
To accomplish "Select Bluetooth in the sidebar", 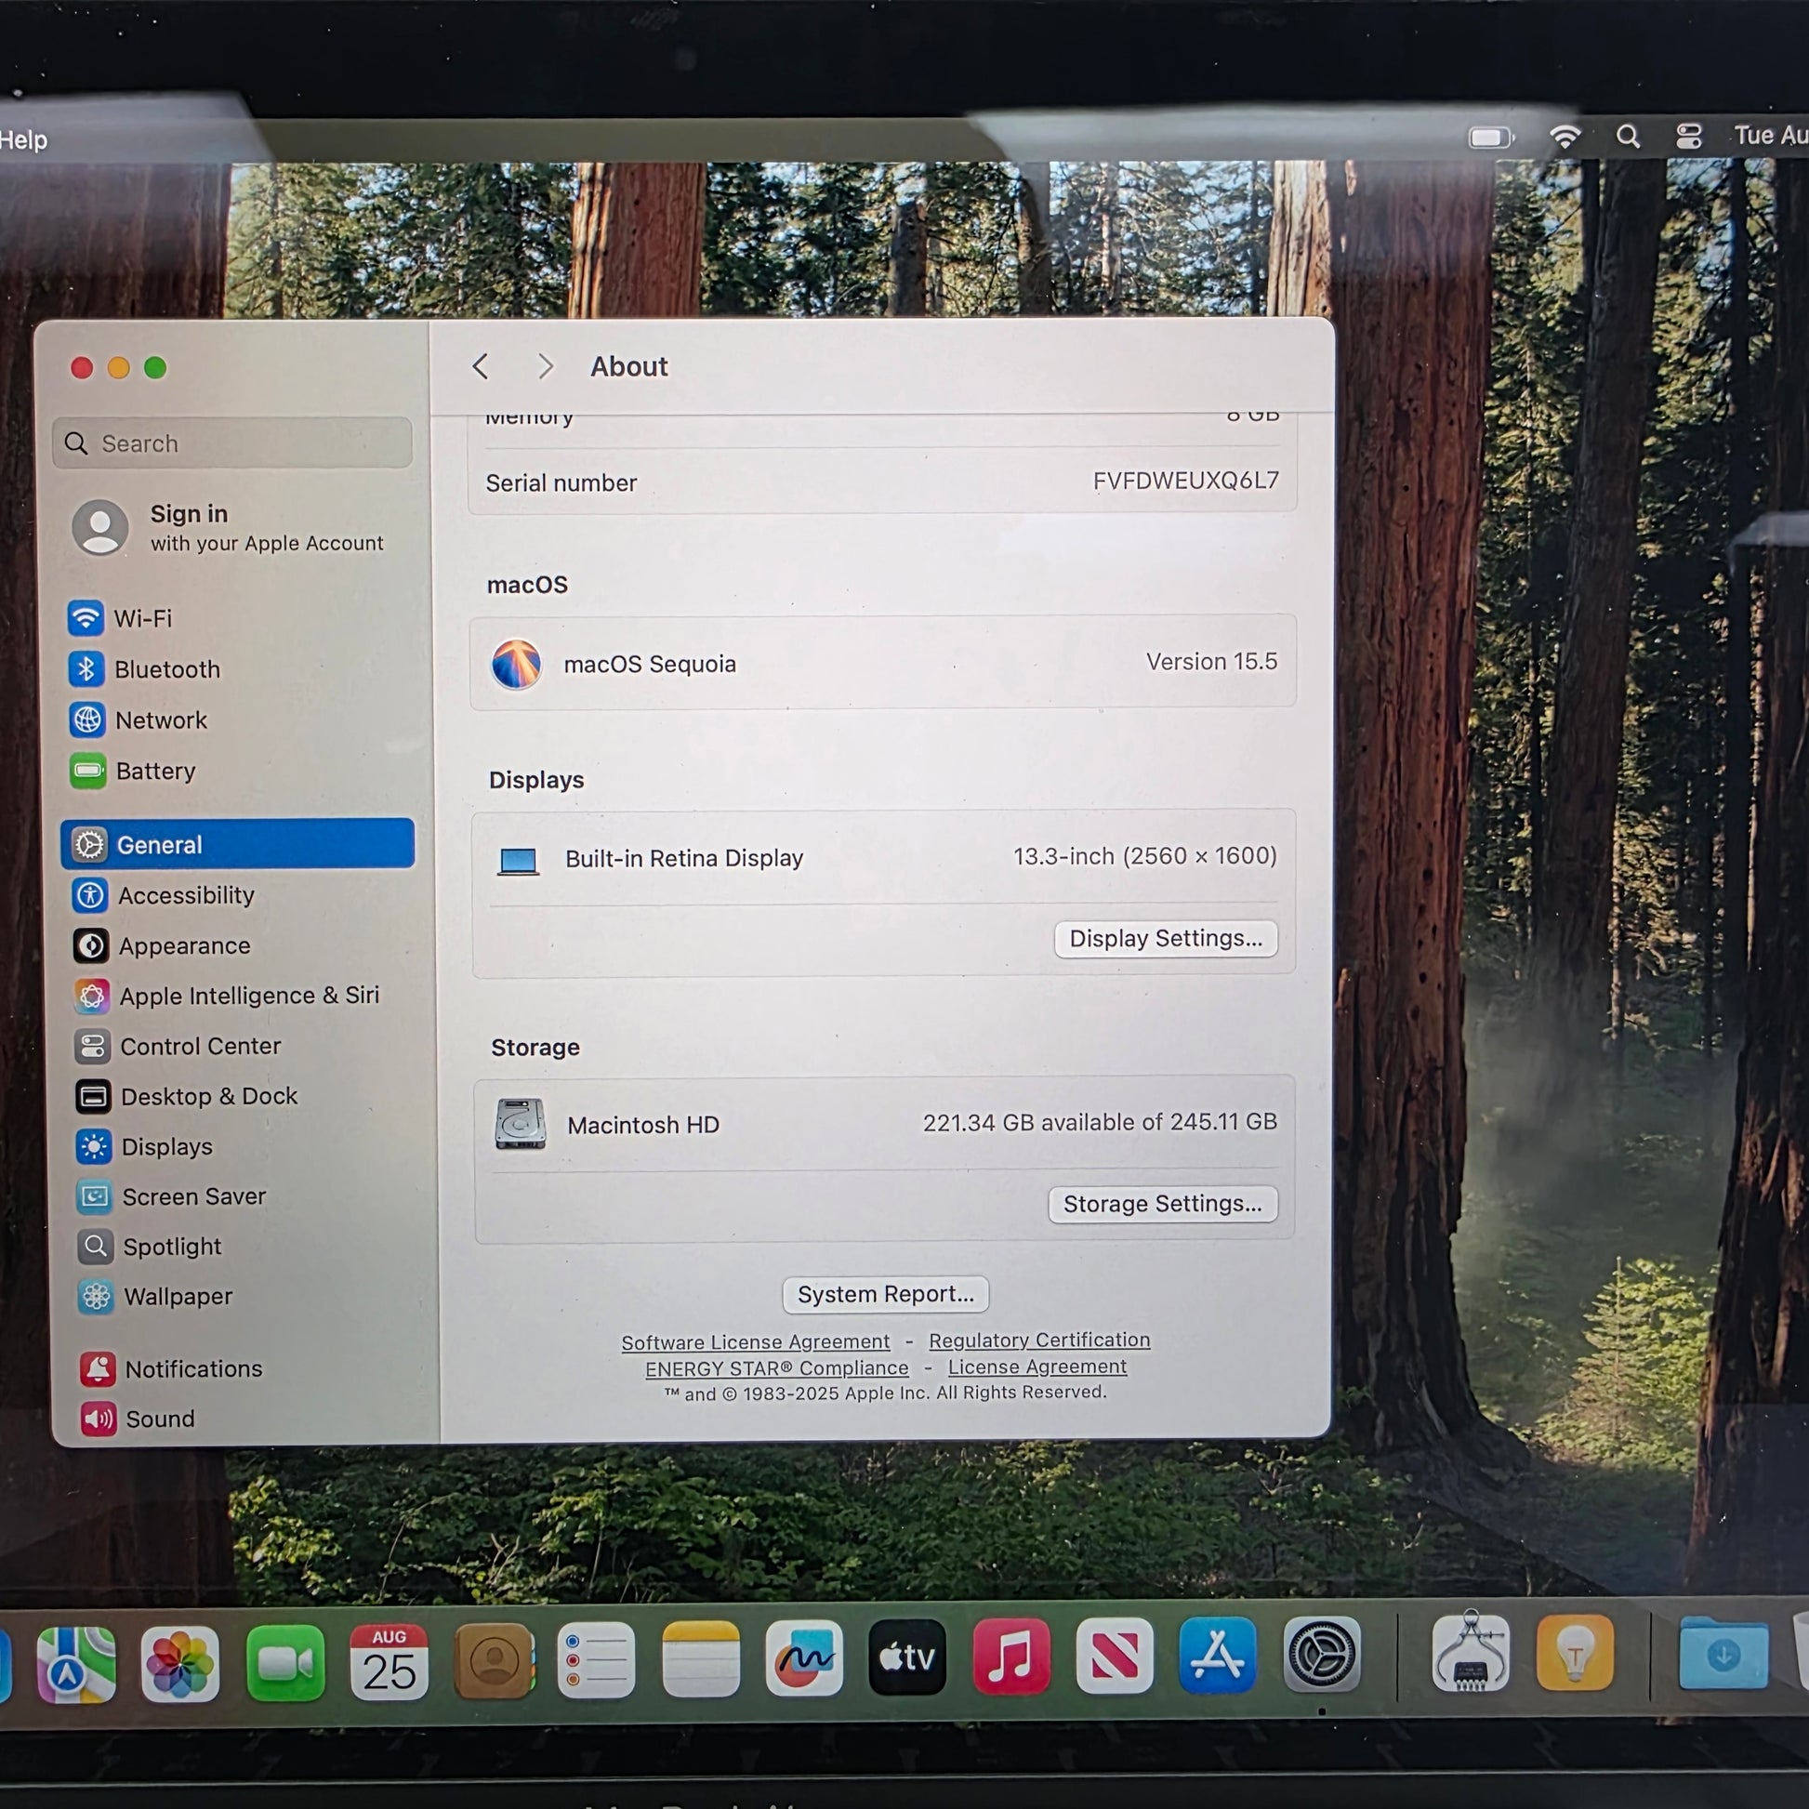I will pyautogui.click(x=238, y=669).
